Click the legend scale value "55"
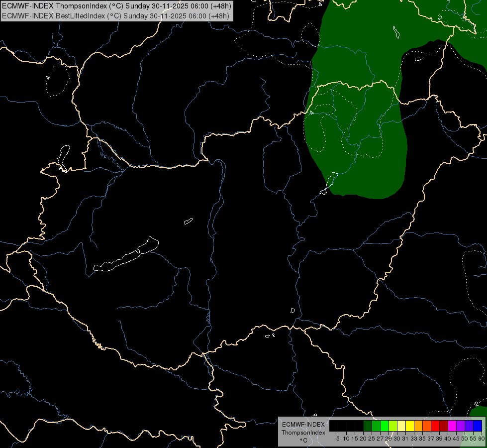This screenshot has width=487, height=448. (x=473, y=439)
